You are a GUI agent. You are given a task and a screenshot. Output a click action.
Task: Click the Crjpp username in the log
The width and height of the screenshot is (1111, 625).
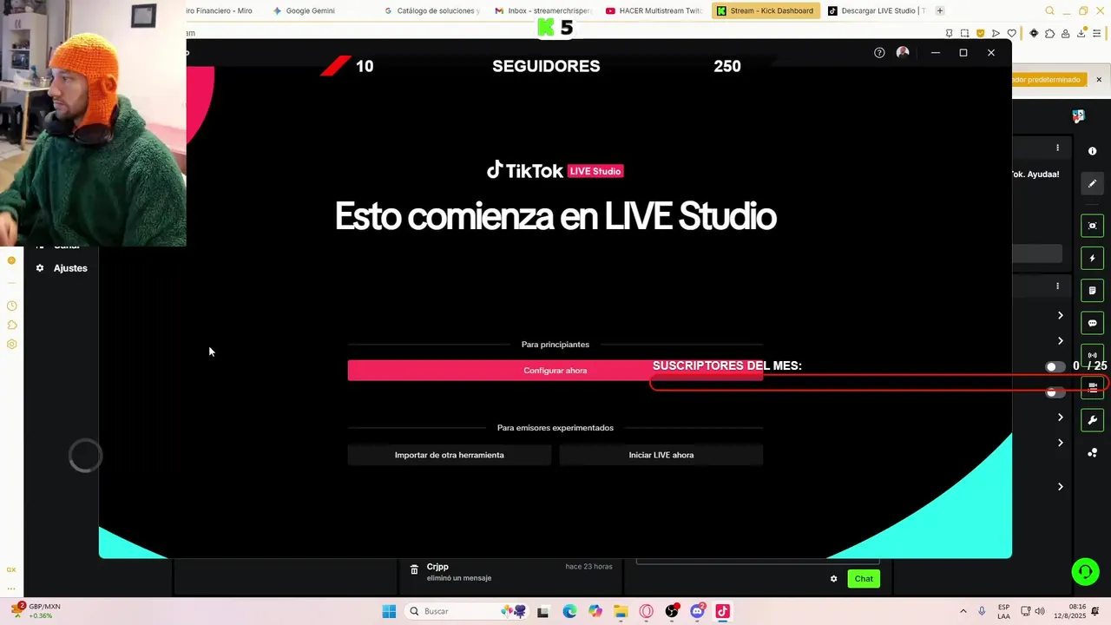(x=437, y=567)
